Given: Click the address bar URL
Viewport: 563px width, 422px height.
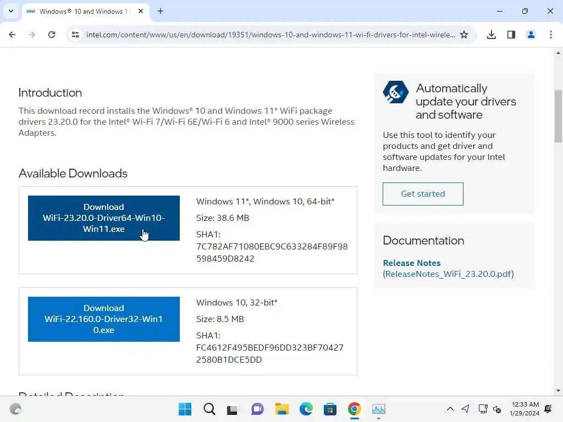Looking at the screenshot, I should (x=271, y=35).
